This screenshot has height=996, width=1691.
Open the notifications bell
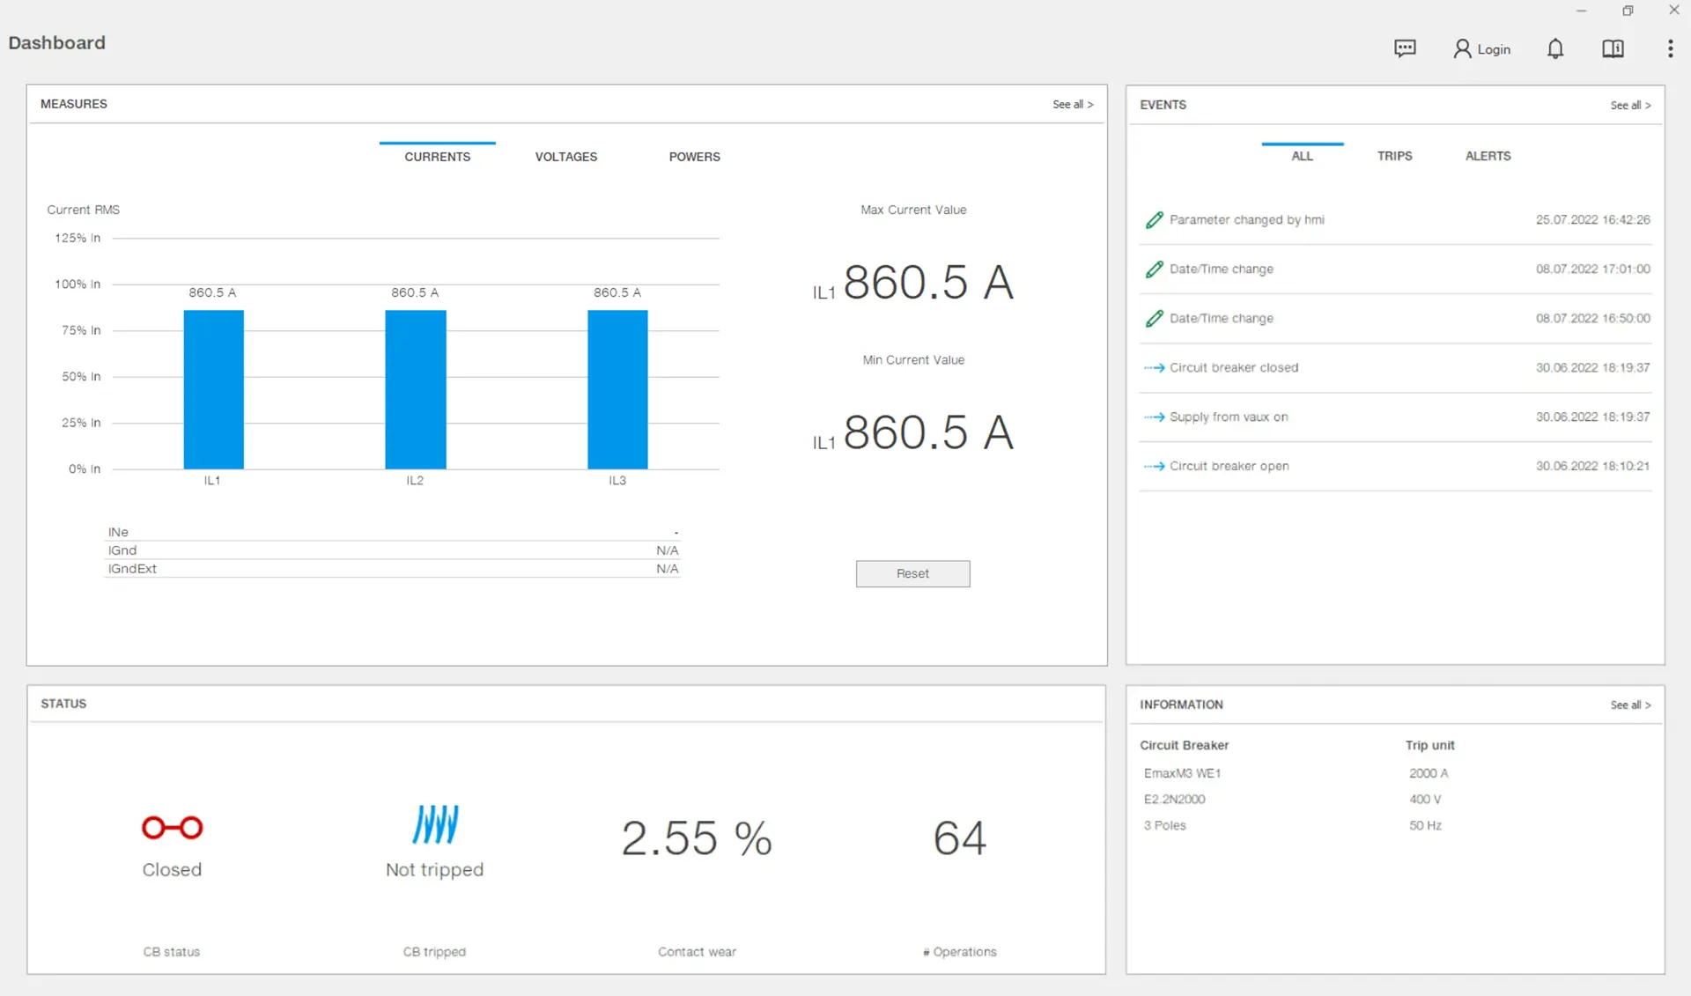[1554, 48]
